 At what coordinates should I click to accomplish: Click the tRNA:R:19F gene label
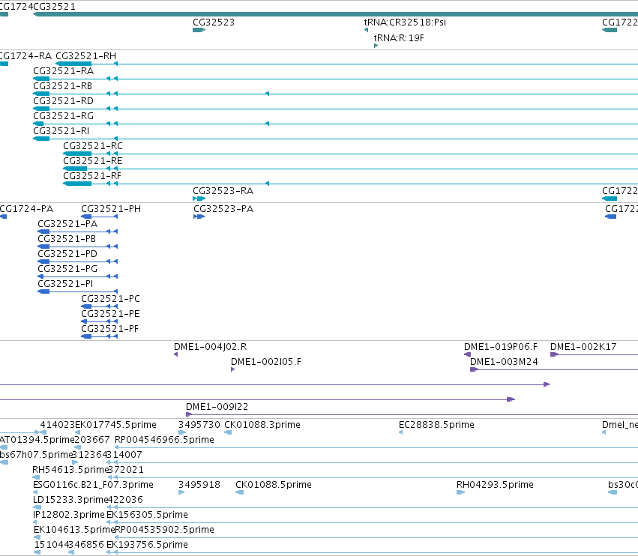(x=399, y=38)
